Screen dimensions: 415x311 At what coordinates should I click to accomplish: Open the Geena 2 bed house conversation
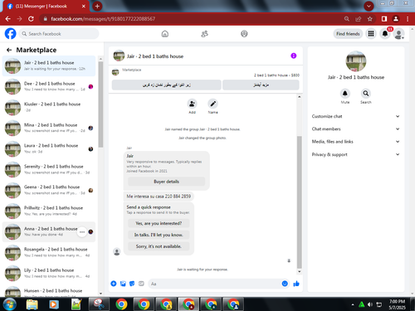49,190
